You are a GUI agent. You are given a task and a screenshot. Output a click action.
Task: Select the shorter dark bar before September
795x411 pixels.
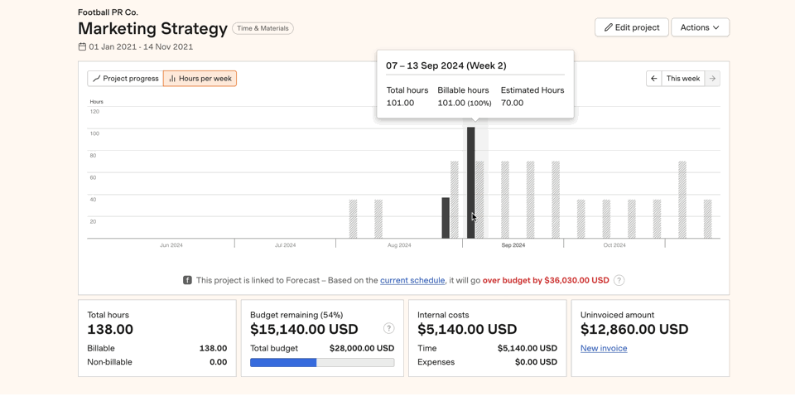click(x=446, y=218)
